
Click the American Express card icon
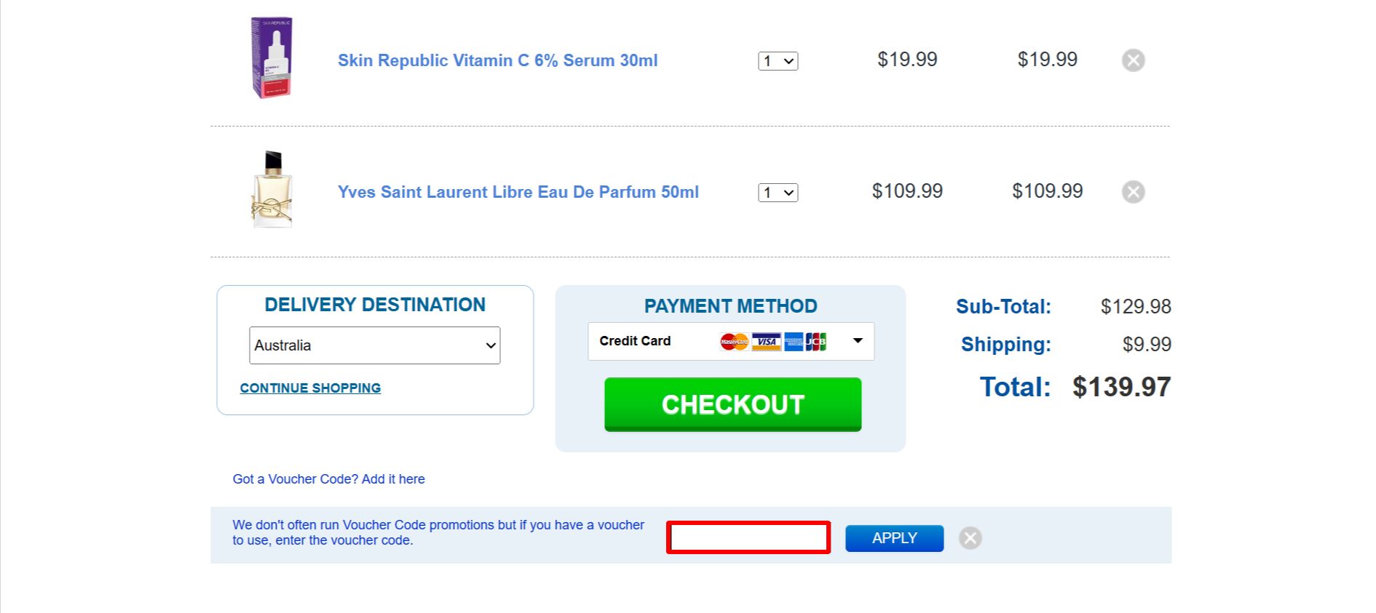(x=794, y=341)
